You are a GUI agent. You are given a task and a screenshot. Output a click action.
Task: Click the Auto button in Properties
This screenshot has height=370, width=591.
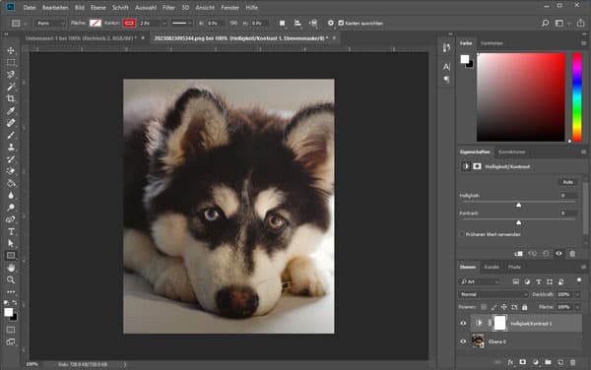tap(567, 182)
